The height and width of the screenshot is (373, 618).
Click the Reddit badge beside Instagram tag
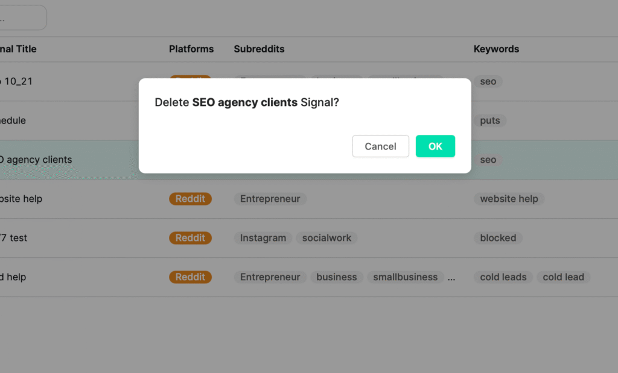click(190, 238)
